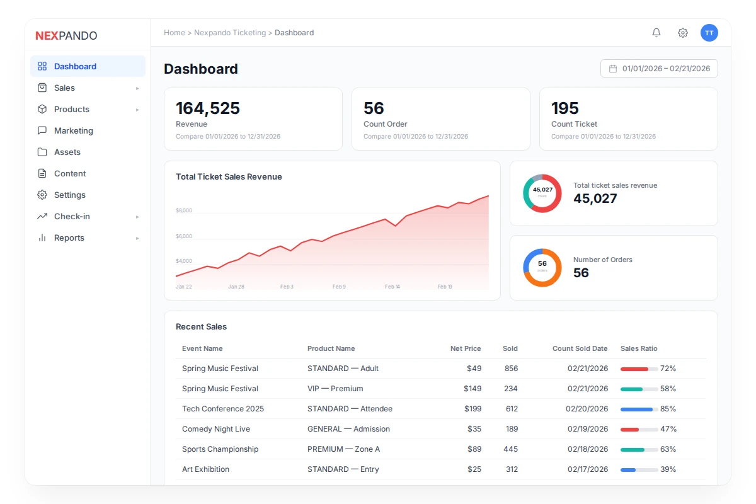756x504 pixels.
Task: Open the Dashboard grid icon in sidebar
Action: [42, 66]
